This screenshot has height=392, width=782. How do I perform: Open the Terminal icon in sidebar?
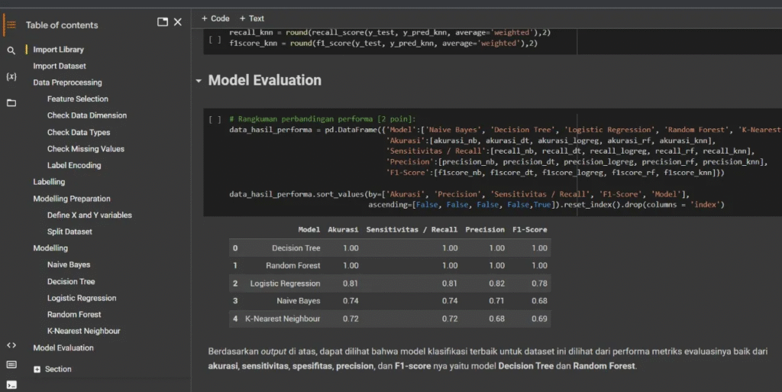[11, 384]
